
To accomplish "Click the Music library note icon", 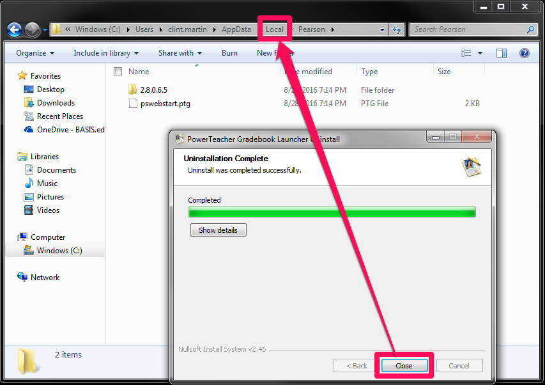I will [29, 184].
